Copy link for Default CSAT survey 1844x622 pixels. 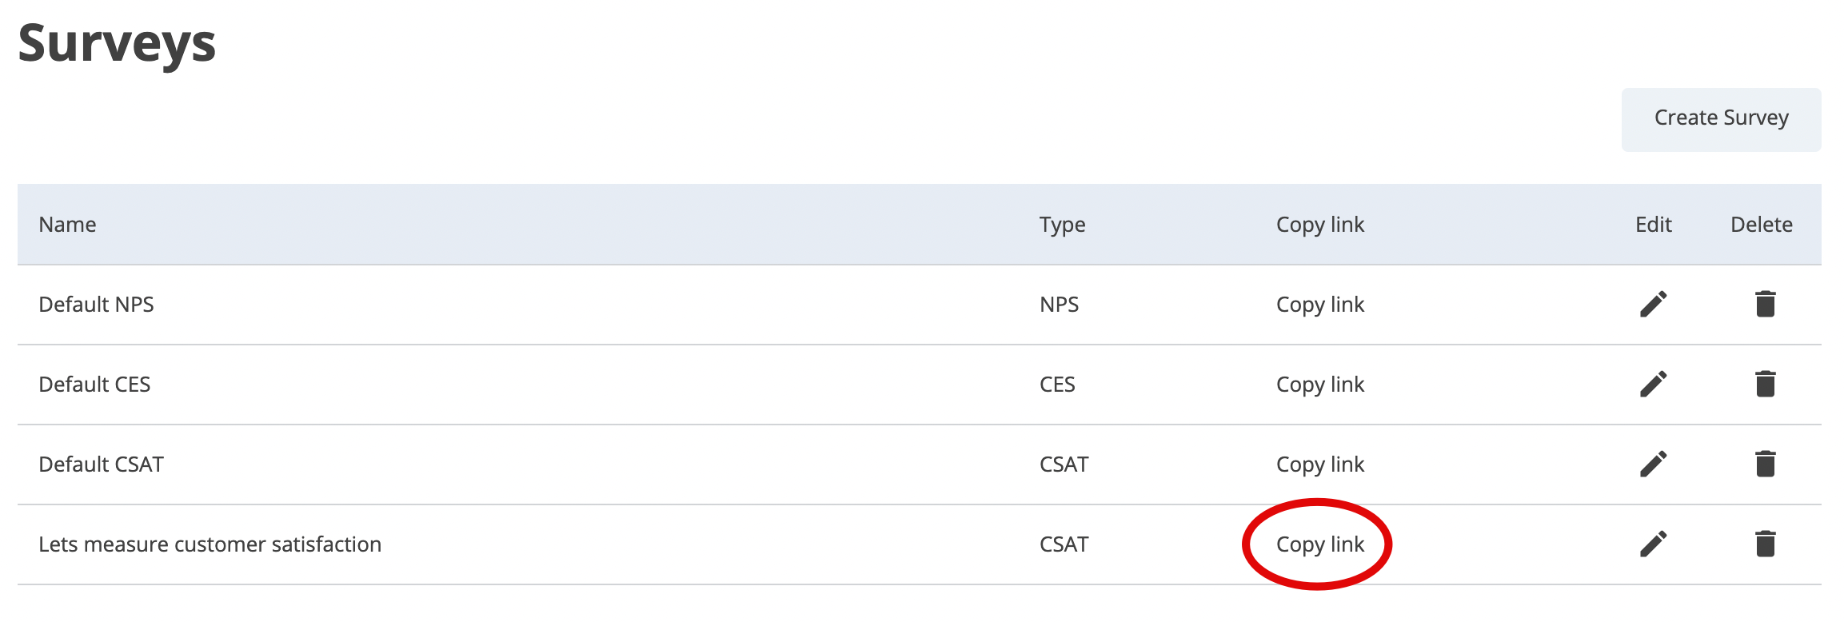click(1319, 465)
